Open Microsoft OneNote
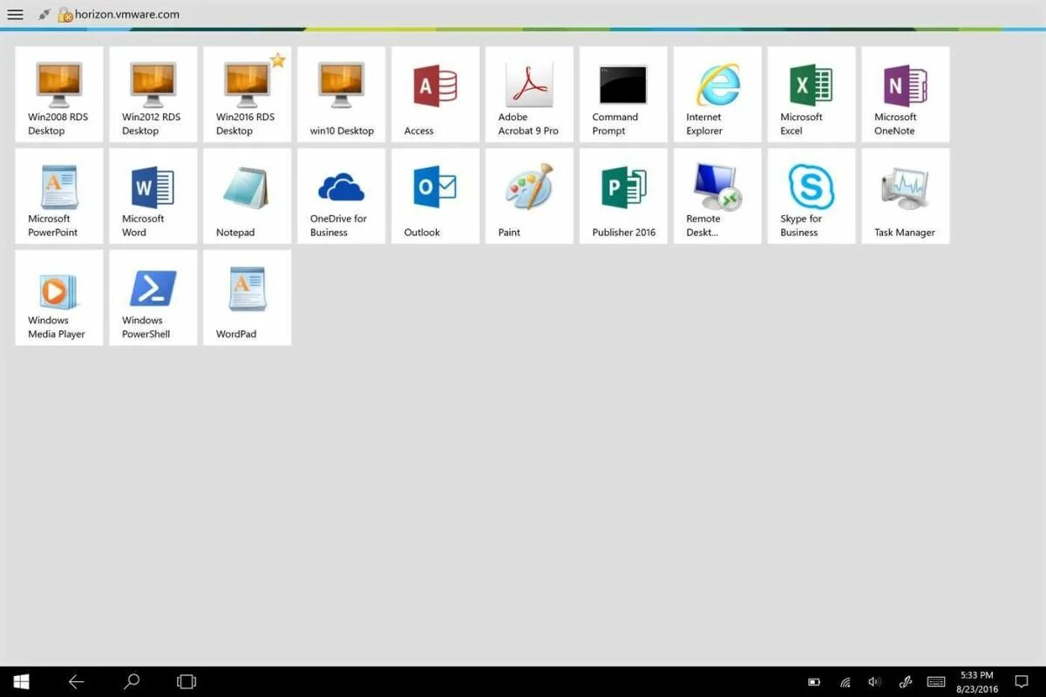 tap(905, 94)
